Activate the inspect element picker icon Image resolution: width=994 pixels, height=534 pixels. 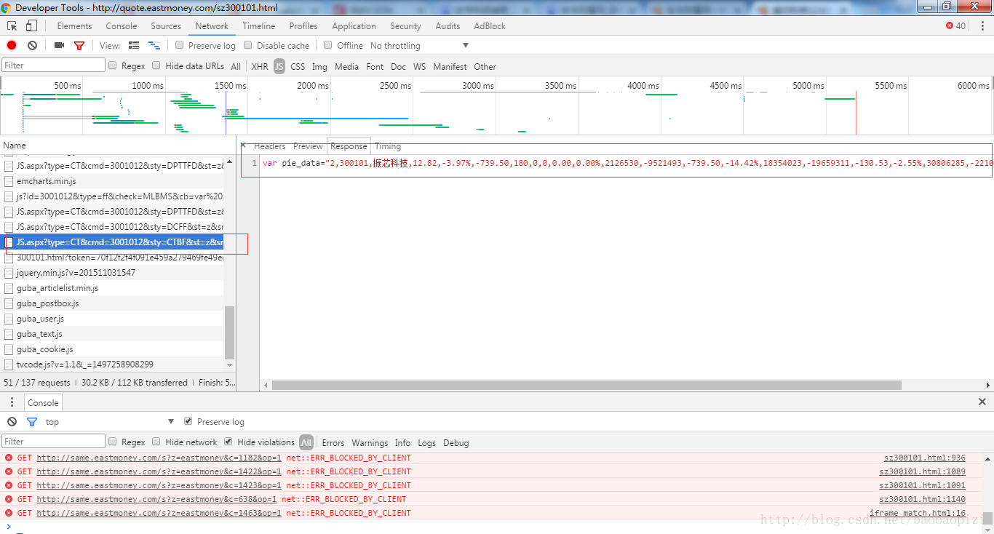tap(12, 25)
